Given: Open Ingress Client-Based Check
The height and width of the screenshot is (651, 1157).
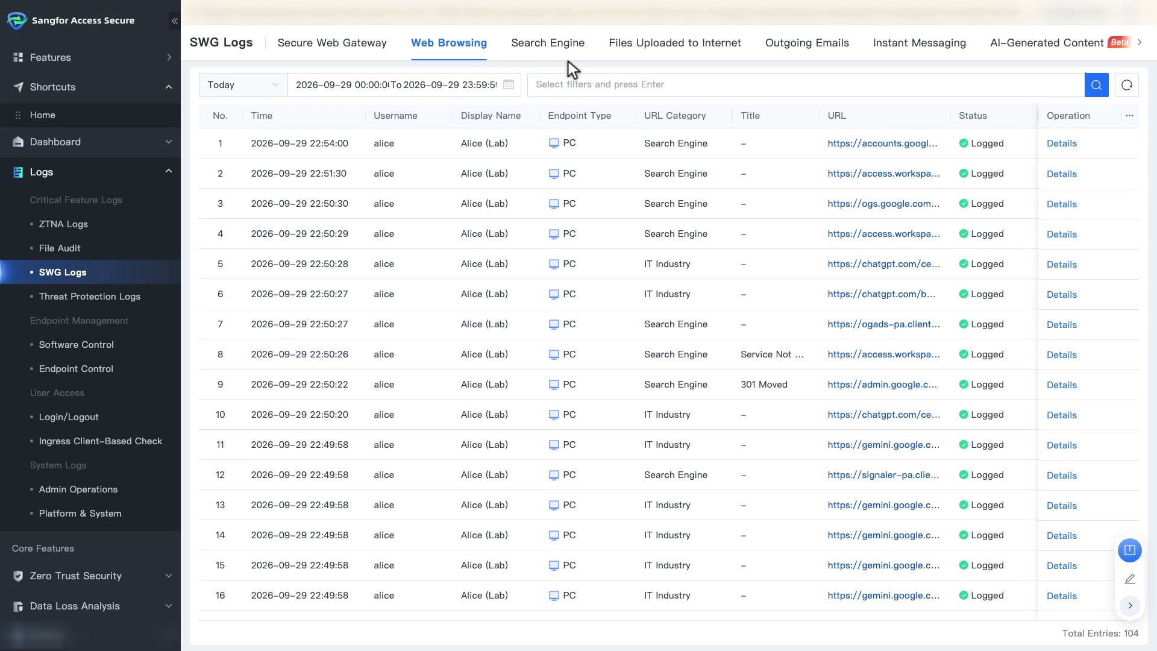Looking at the screenshot, I should [x=101, y=441].
